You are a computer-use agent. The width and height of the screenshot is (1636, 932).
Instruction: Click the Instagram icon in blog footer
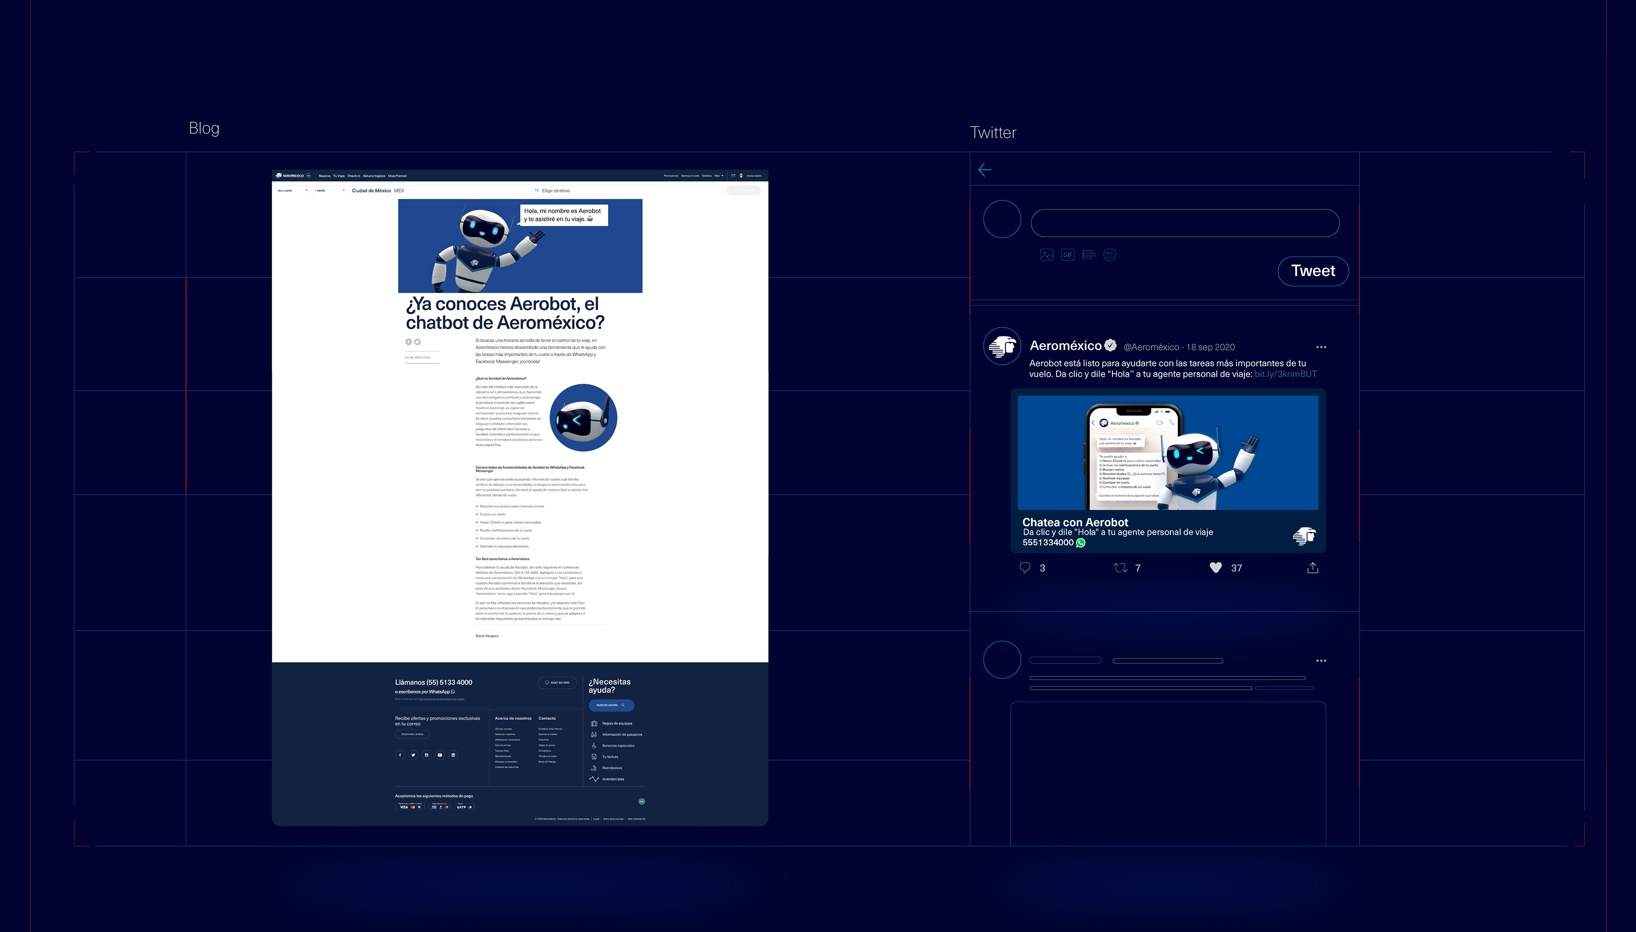coord(426,755)
